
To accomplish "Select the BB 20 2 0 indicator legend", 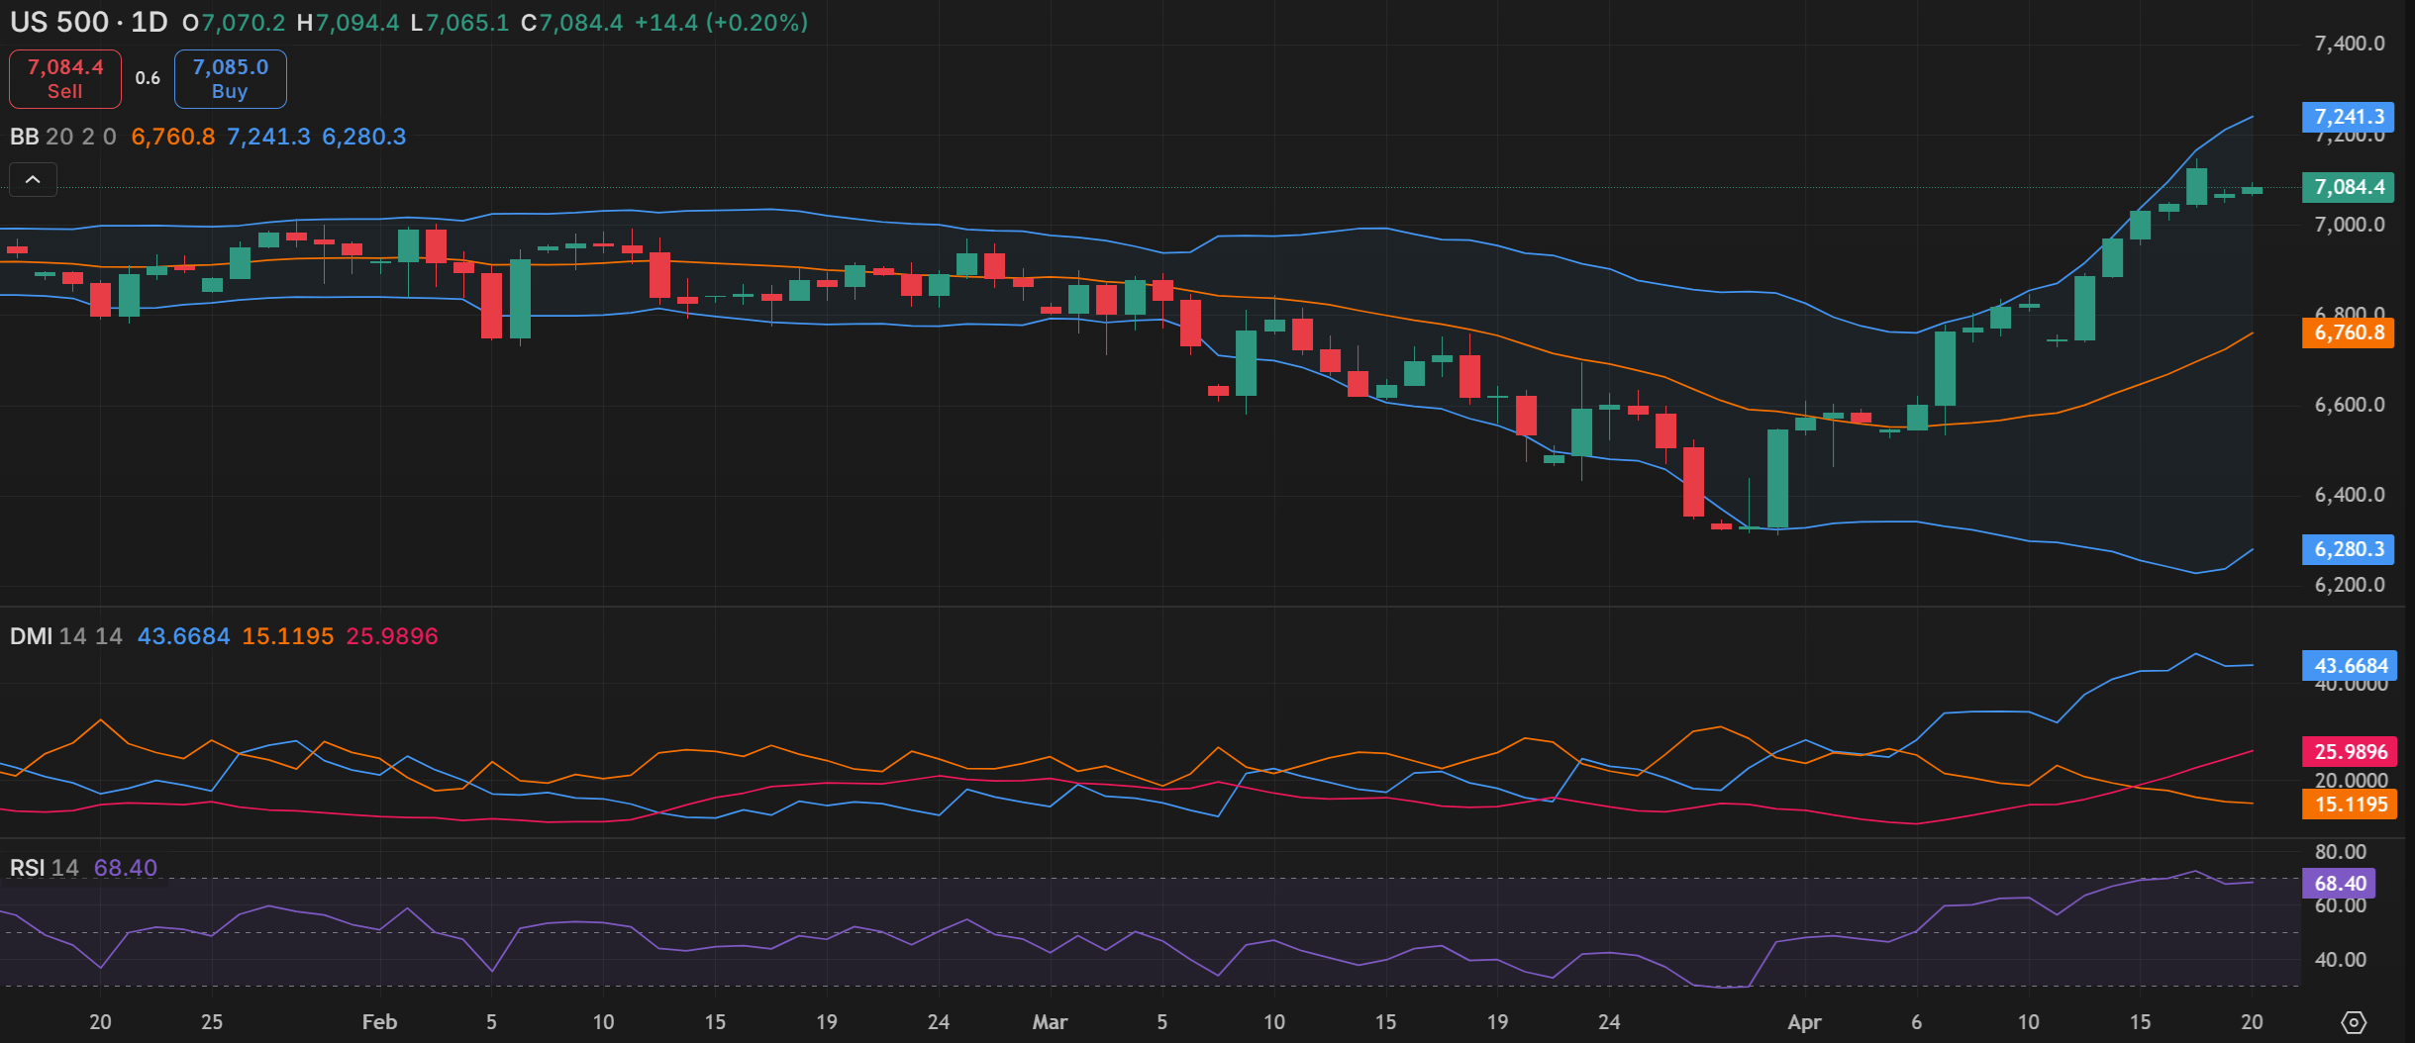I will coord(62,137).
